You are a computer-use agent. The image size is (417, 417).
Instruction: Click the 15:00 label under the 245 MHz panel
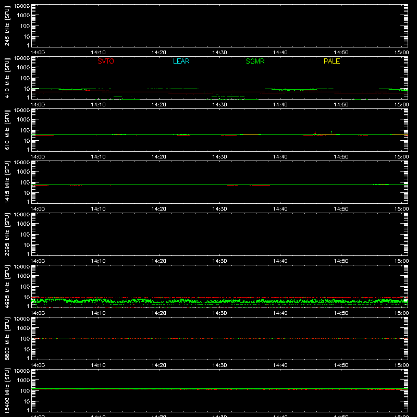(x=401, y=53)
